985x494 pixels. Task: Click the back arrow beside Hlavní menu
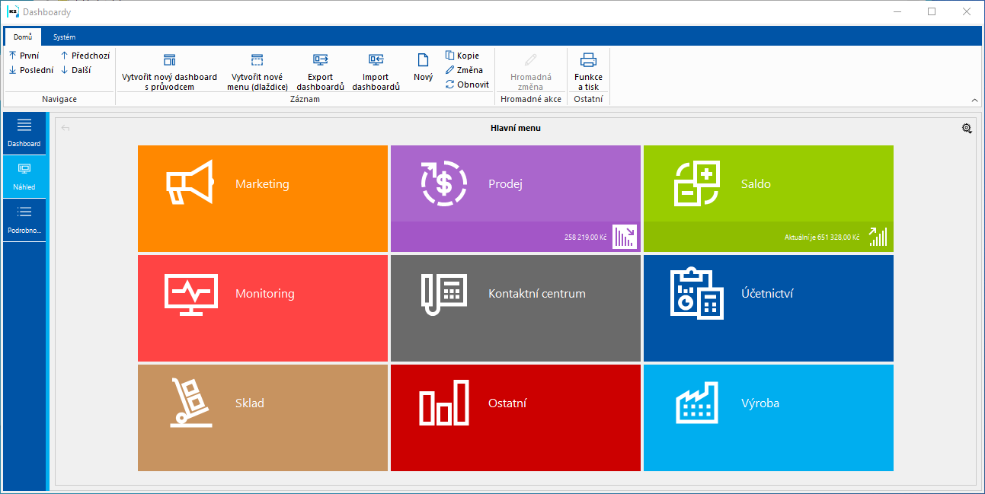pos(66,129)
